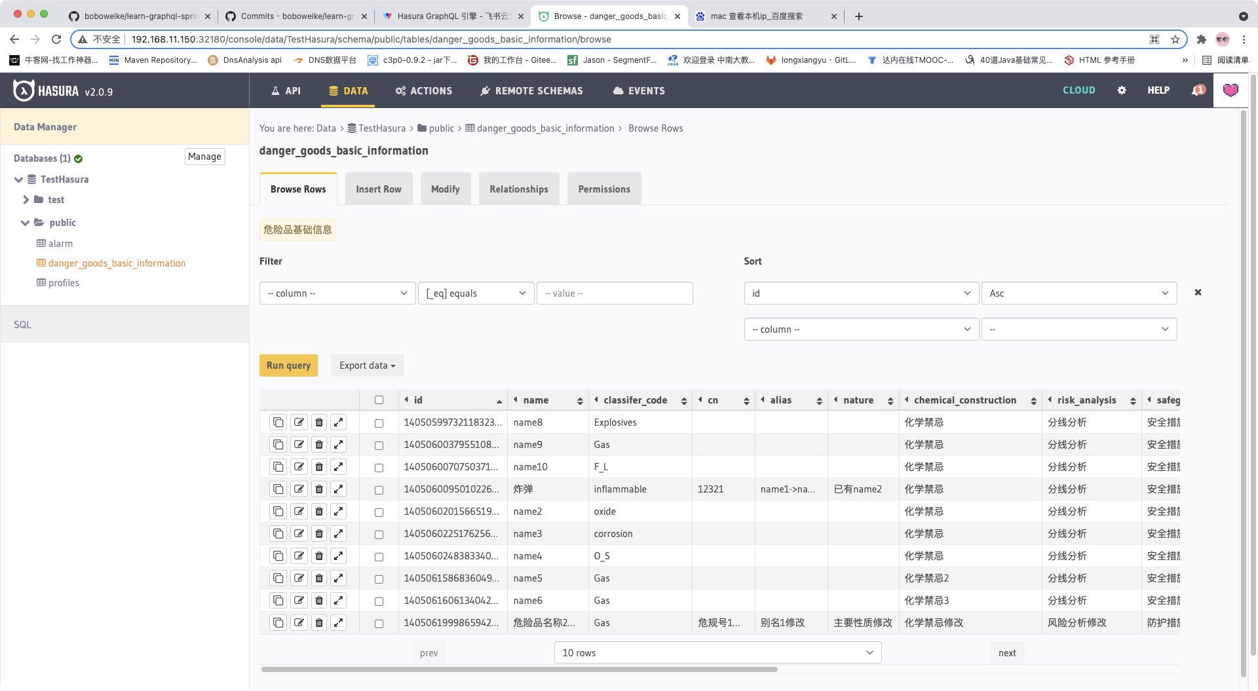The image size is (1258, 691).
Task: Edit the 炸弹 row
Action: pyautogui.click(x=299, y=489)
